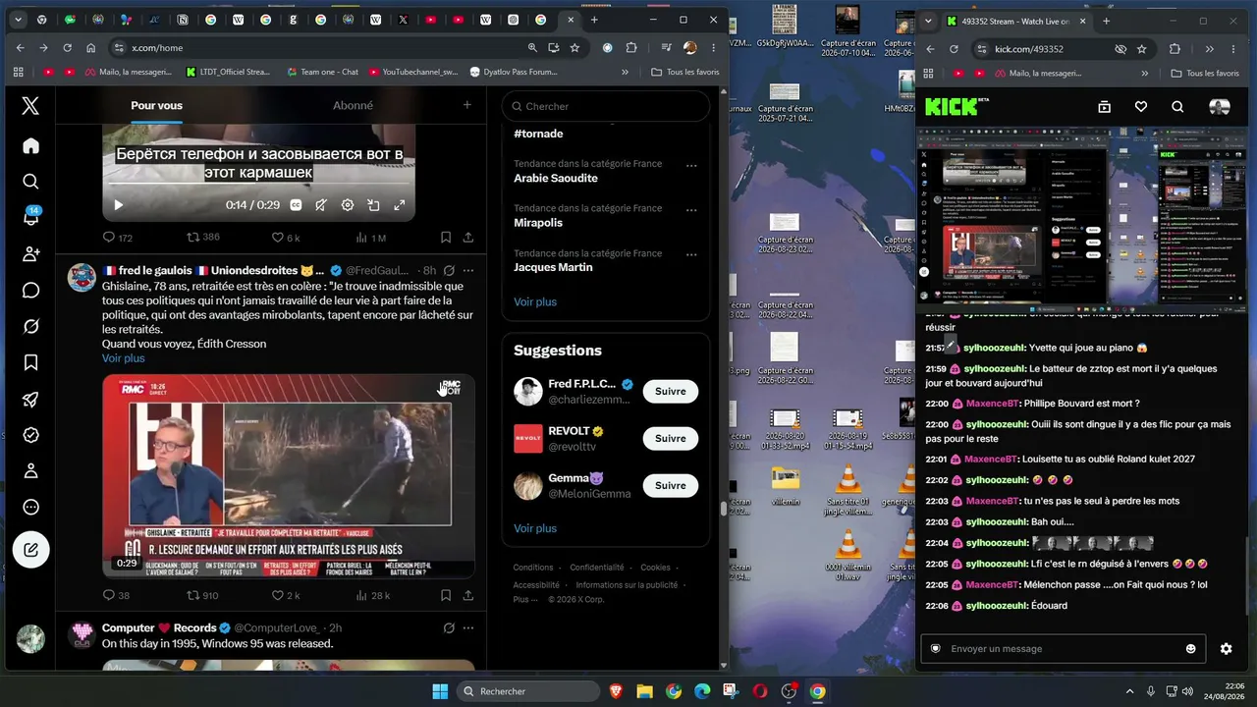Seek on the video progress bar
This screenshot has width=1257, height=707.
tap(258, 185)
